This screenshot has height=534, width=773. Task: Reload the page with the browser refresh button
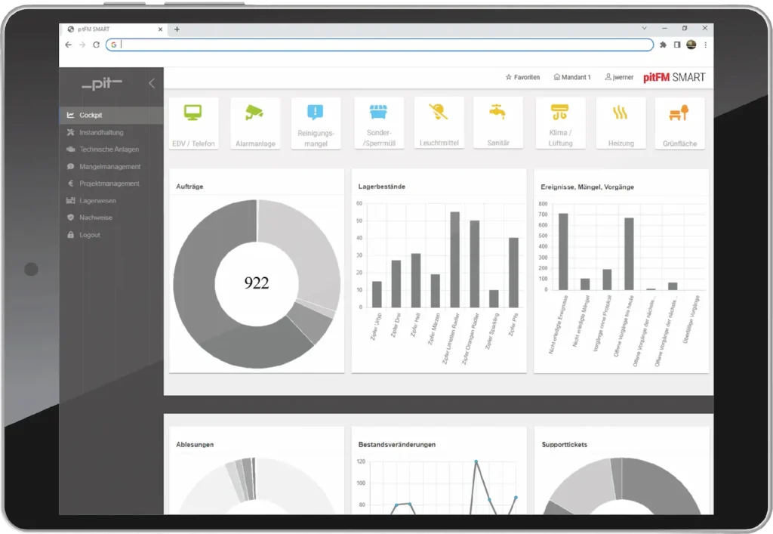96,45
